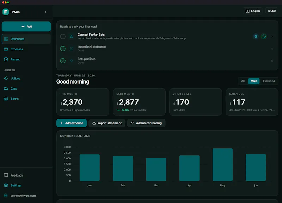Click the Add button in sidebar
This screenshot has width=282, height=203.
pos(26,27)
